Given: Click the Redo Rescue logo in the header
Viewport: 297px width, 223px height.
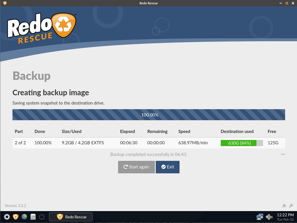Looking at the screenshot, I should pyautogui.click(x=42, y=28).
